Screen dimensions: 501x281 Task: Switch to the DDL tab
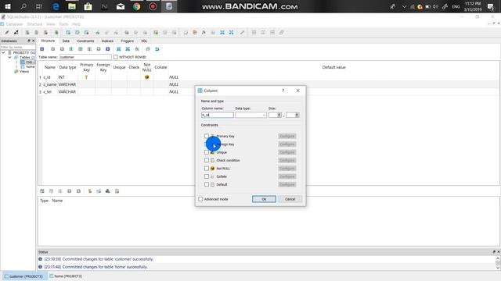144,41
